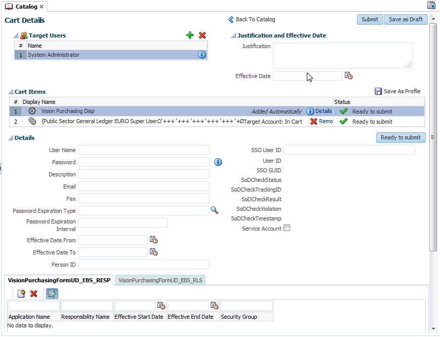440x337 pixels.
Task: Add a target user with green plus icon
Action: click(x=190, y=35)
